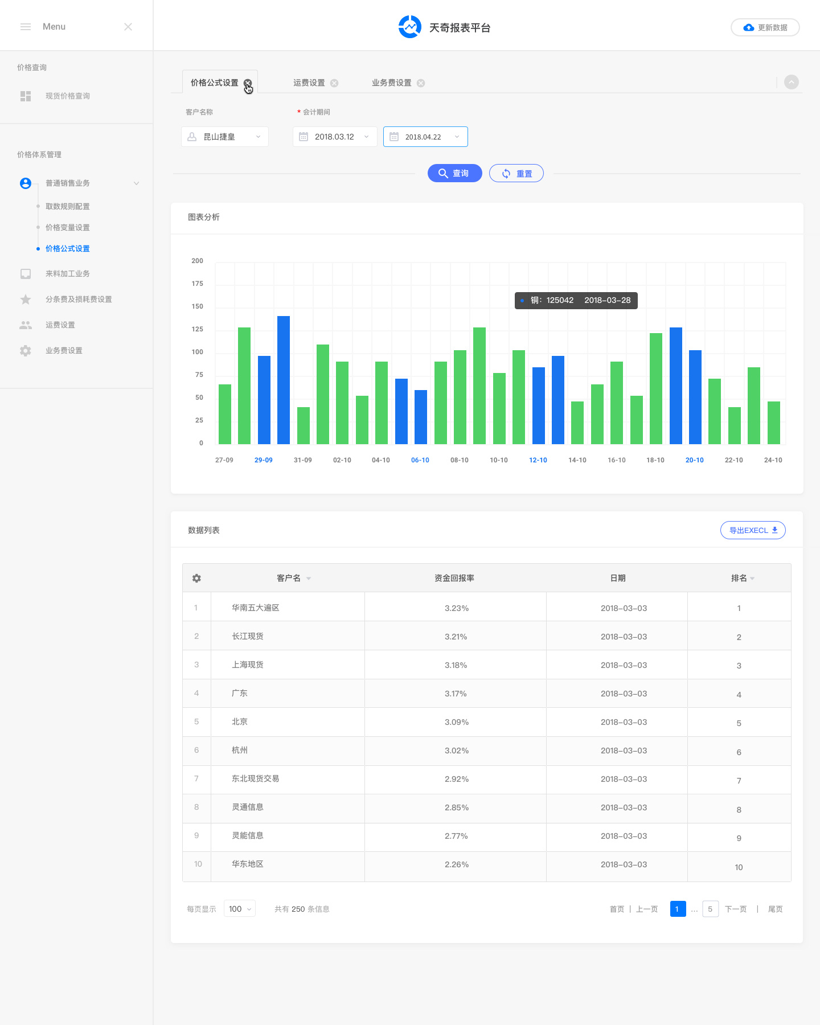Export the data with 导出EXECL button

753,530
